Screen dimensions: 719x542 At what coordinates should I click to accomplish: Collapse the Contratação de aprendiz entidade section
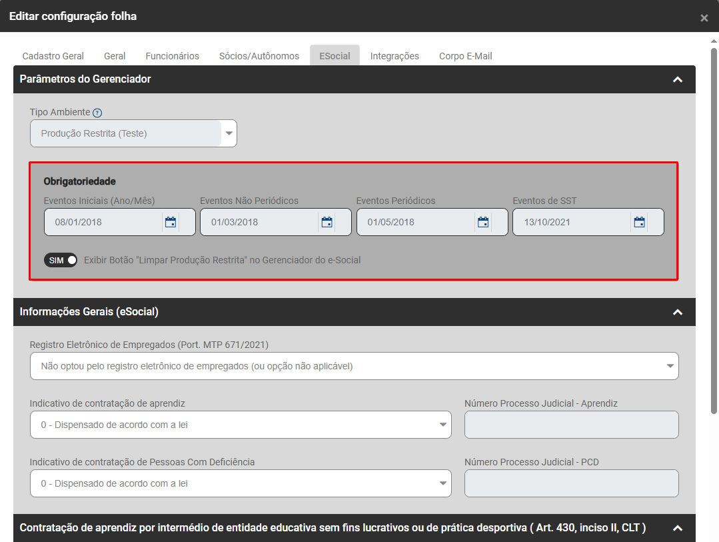[x=677, y=528]
